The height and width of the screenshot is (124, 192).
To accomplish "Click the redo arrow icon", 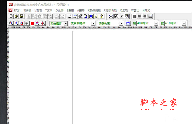I will [62, 16].
